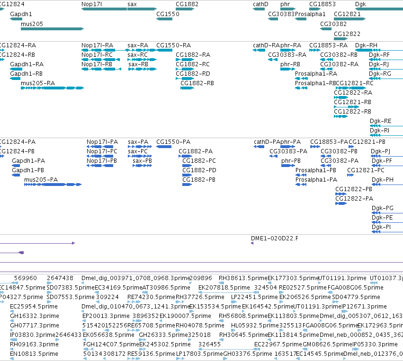Open the CG18853-RA transcript label
This screenshot has height=361, width=403.
coord(328,45)
